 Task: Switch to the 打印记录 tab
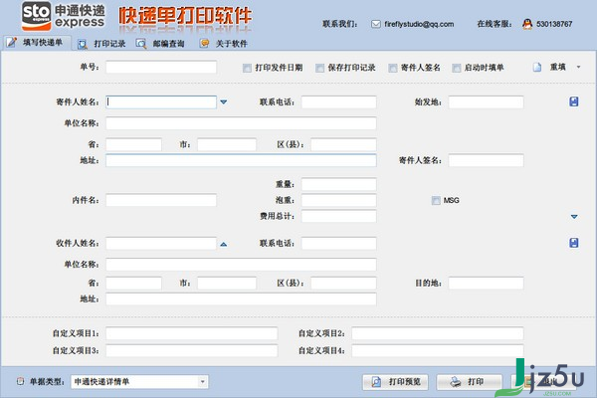102,44
